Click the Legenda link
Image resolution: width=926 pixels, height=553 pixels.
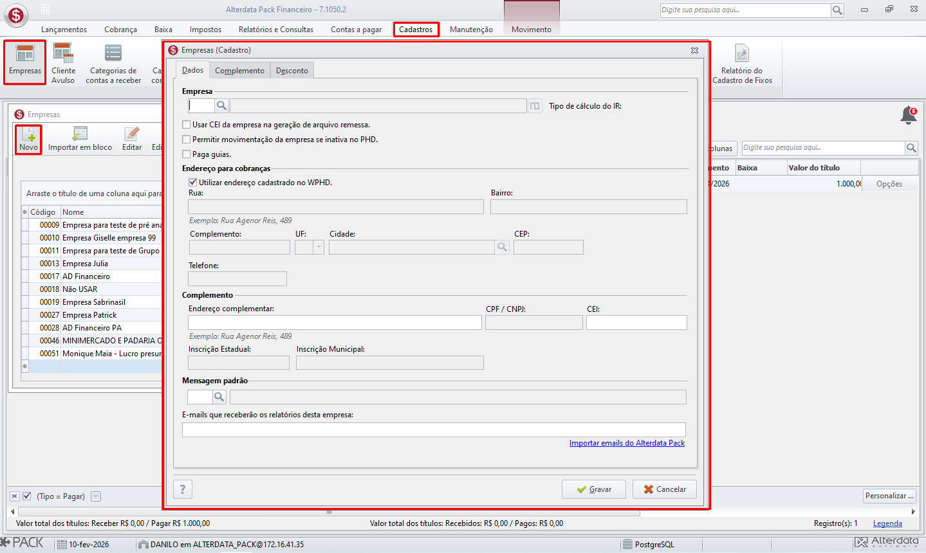(x=887, y=523)
